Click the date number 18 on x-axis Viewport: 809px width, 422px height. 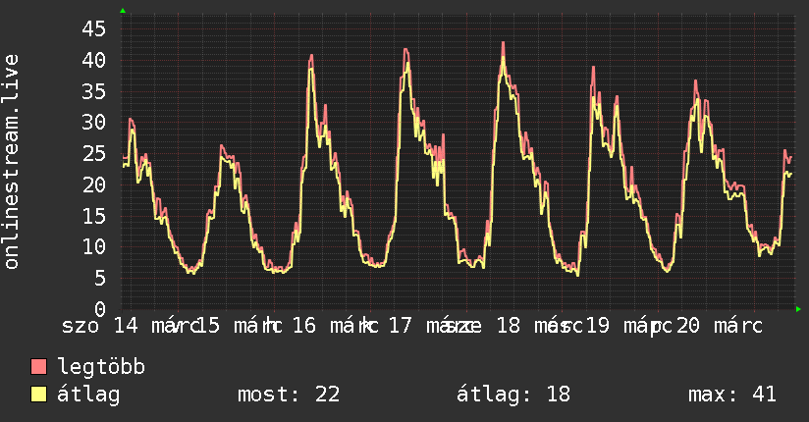coord(509,326)
